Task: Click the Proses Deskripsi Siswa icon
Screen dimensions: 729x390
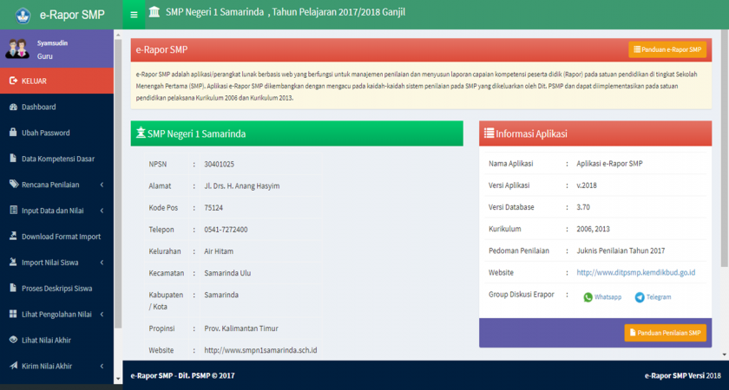Action: 13,288
